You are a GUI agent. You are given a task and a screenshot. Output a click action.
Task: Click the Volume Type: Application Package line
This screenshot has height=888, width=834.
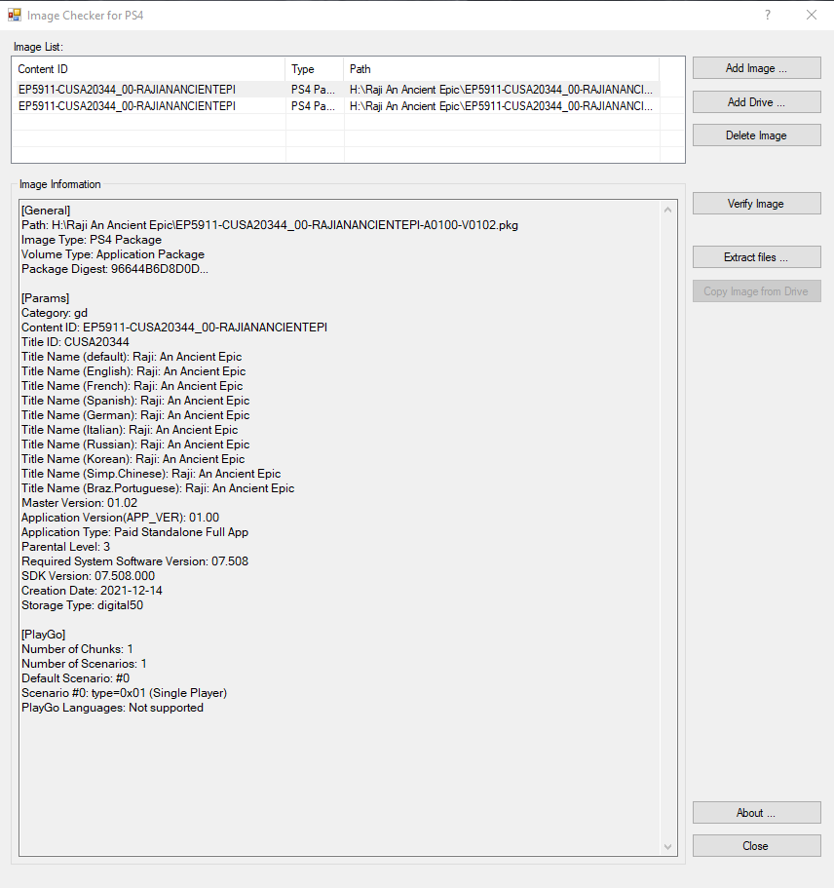[113, 254]
